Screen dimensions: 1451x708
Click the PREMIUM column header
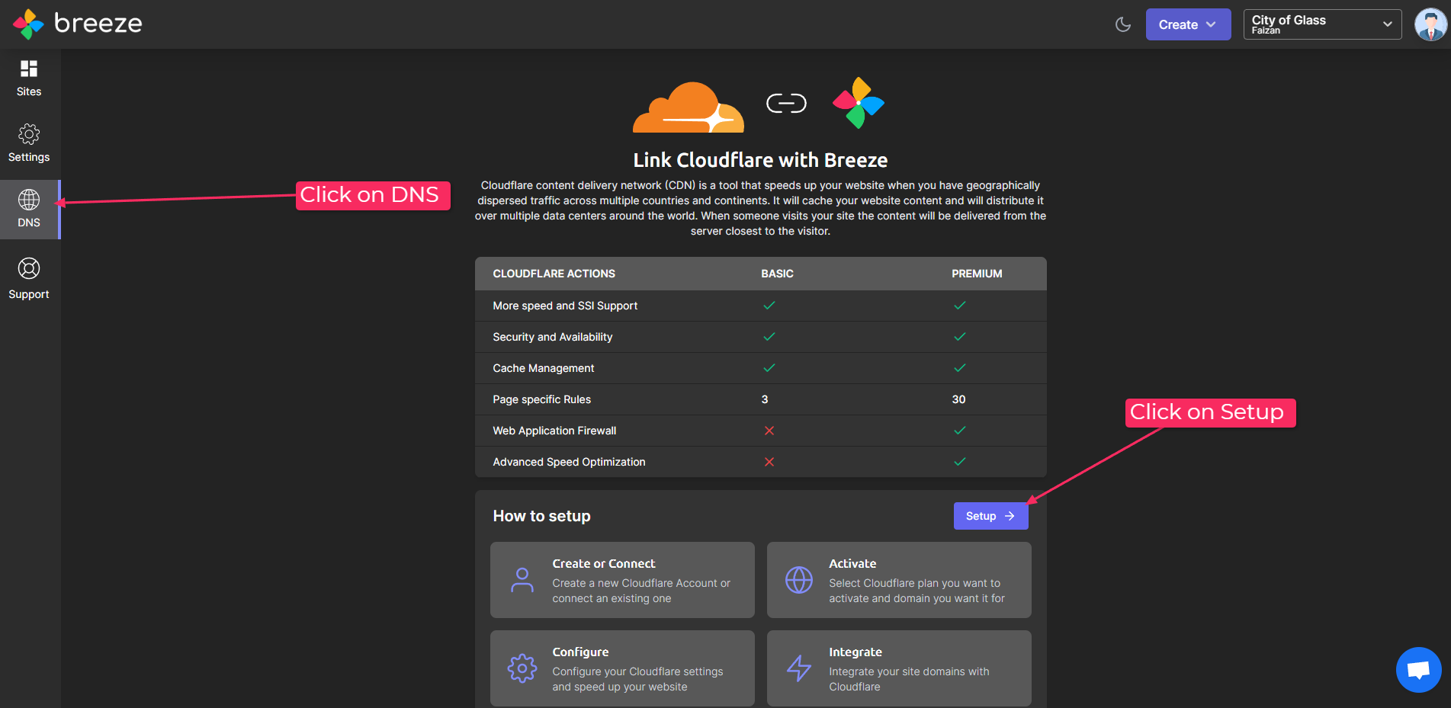pyautogui.click(x=977, y=274)
